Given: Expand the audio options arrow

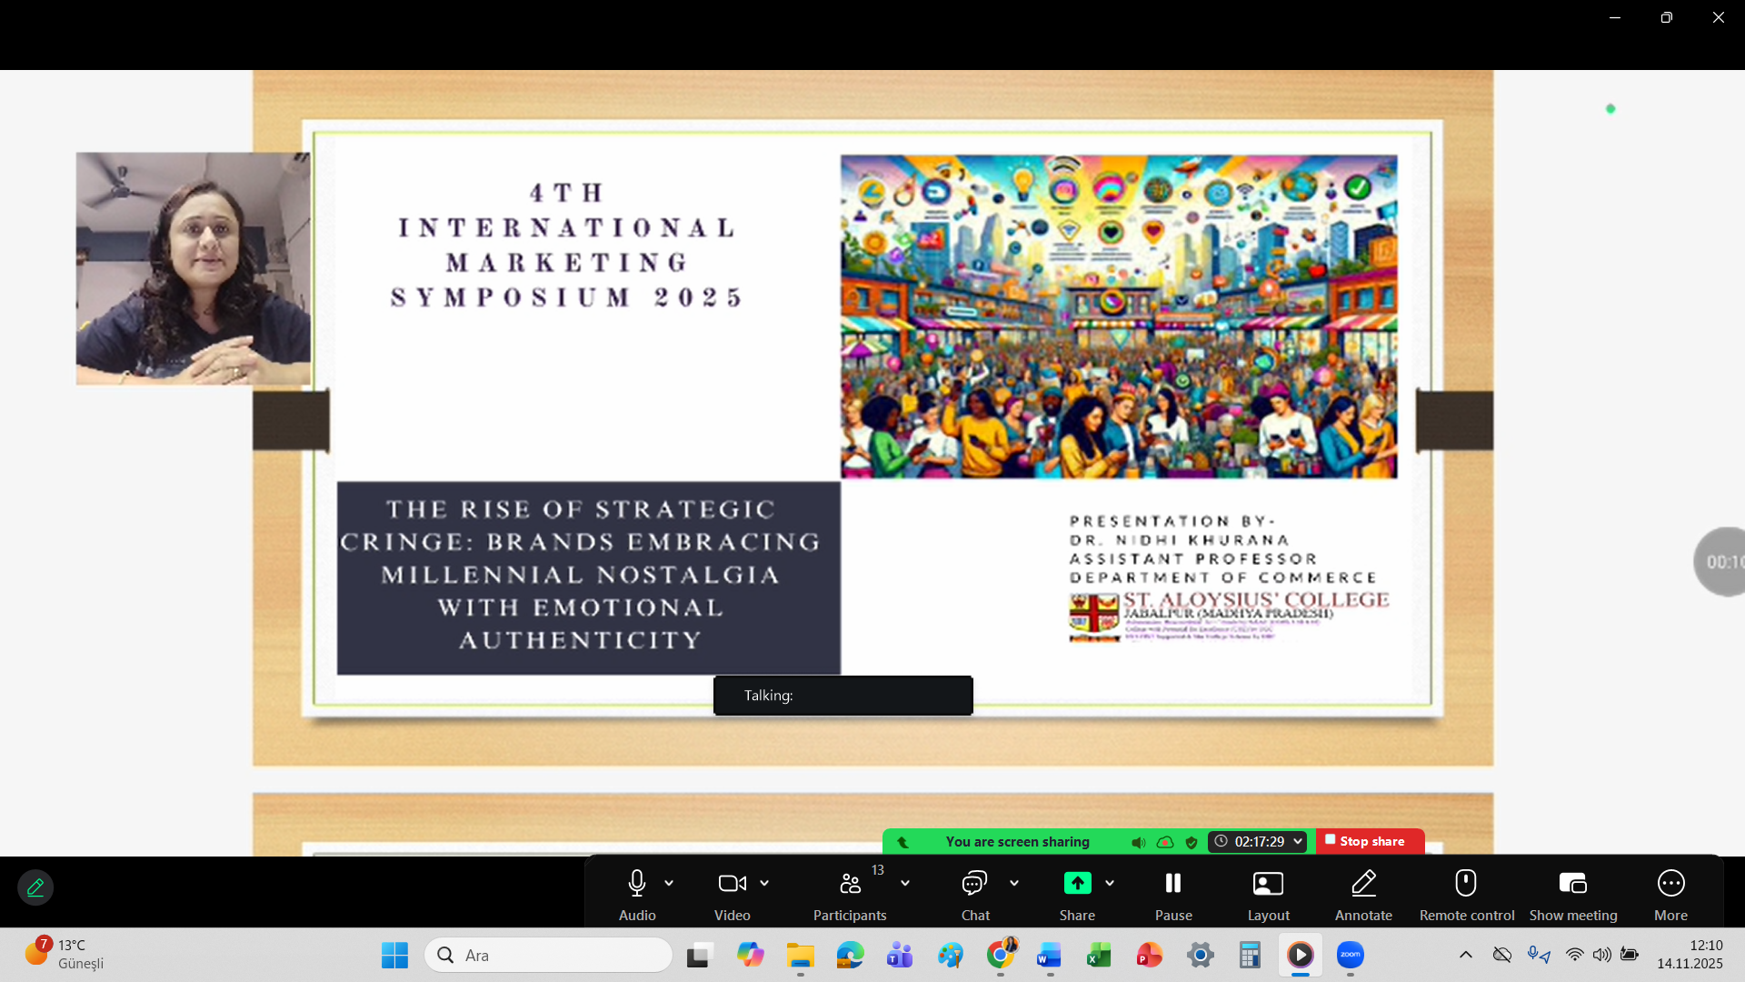Looking at the screenshot, I should [669, 884].
